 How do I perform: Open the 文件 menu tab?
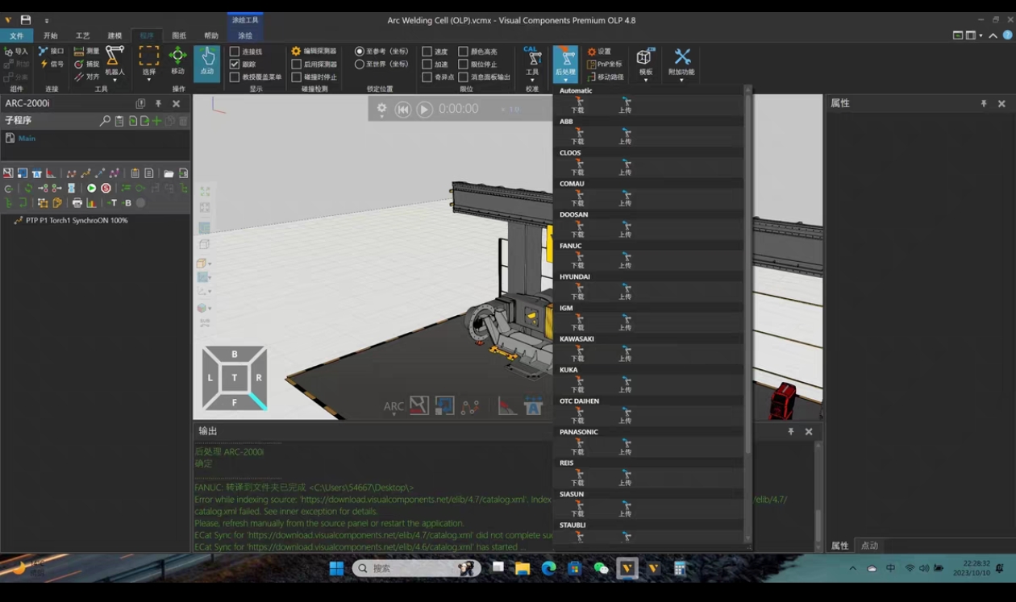click(x=17, y=35)
